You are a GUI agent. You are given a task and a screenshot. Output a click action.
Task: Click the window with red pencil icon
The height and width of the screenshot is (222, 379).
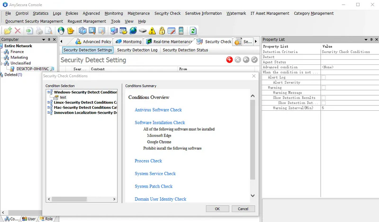[171, 31]
